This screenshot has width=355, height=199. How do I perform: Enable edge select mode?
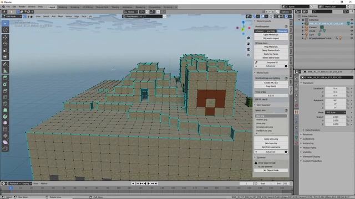pyautogui.click(x=28, y=17)
